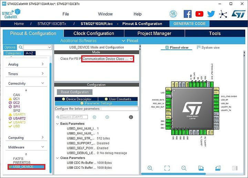Click the parameter info icon
The height and width of the screenshot is (178, 248).
[x=131, y=117]
